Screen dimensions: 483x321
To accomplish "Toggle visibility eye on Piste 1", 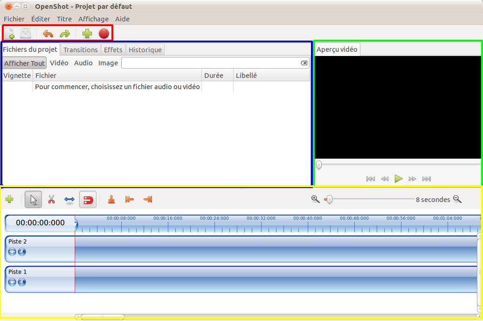I will (x=12, y=282).
